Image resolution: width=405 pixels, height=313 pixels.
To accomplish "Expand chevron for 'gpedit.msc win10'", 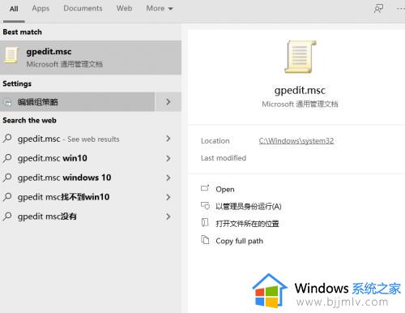I will [x=168, y=158].
